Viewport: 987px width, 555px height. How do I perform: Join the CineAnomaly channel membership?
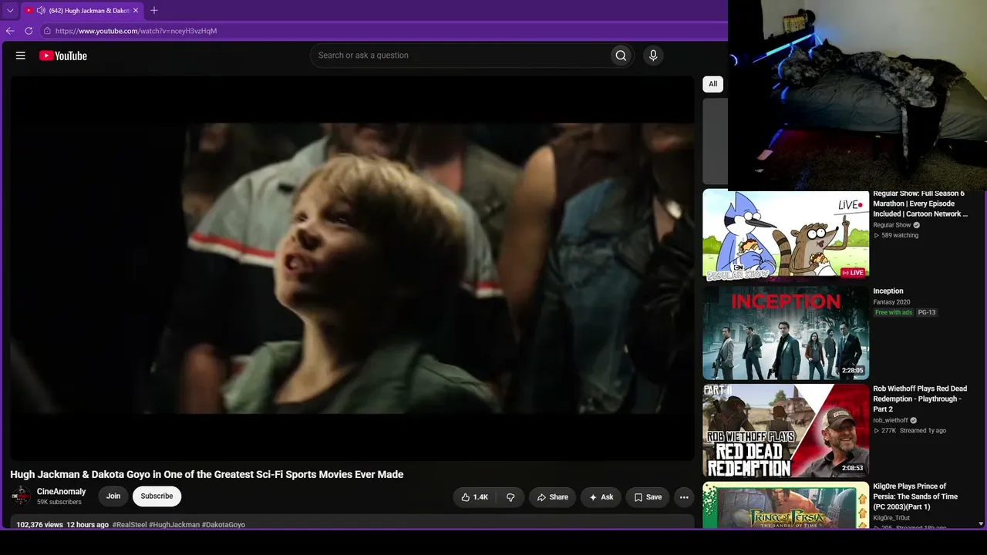113,496
